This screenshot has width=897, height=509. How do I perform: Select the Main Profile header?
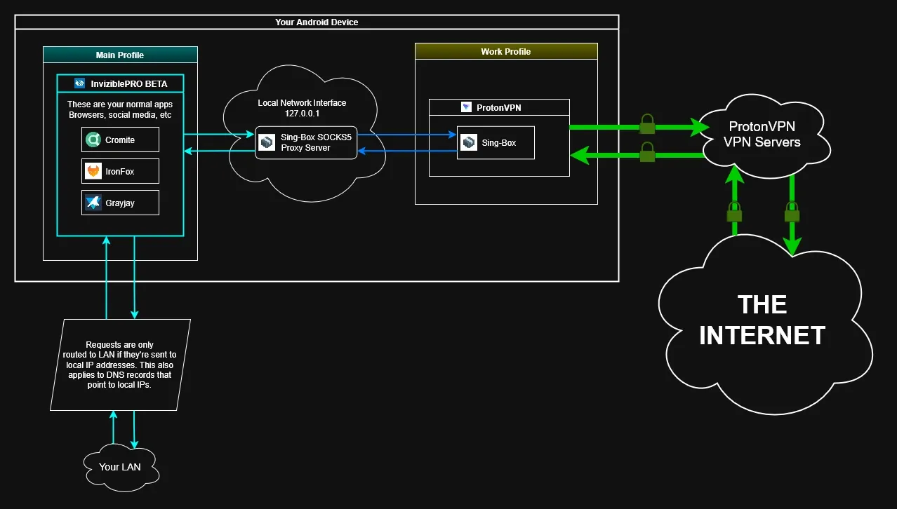(120, 55)
